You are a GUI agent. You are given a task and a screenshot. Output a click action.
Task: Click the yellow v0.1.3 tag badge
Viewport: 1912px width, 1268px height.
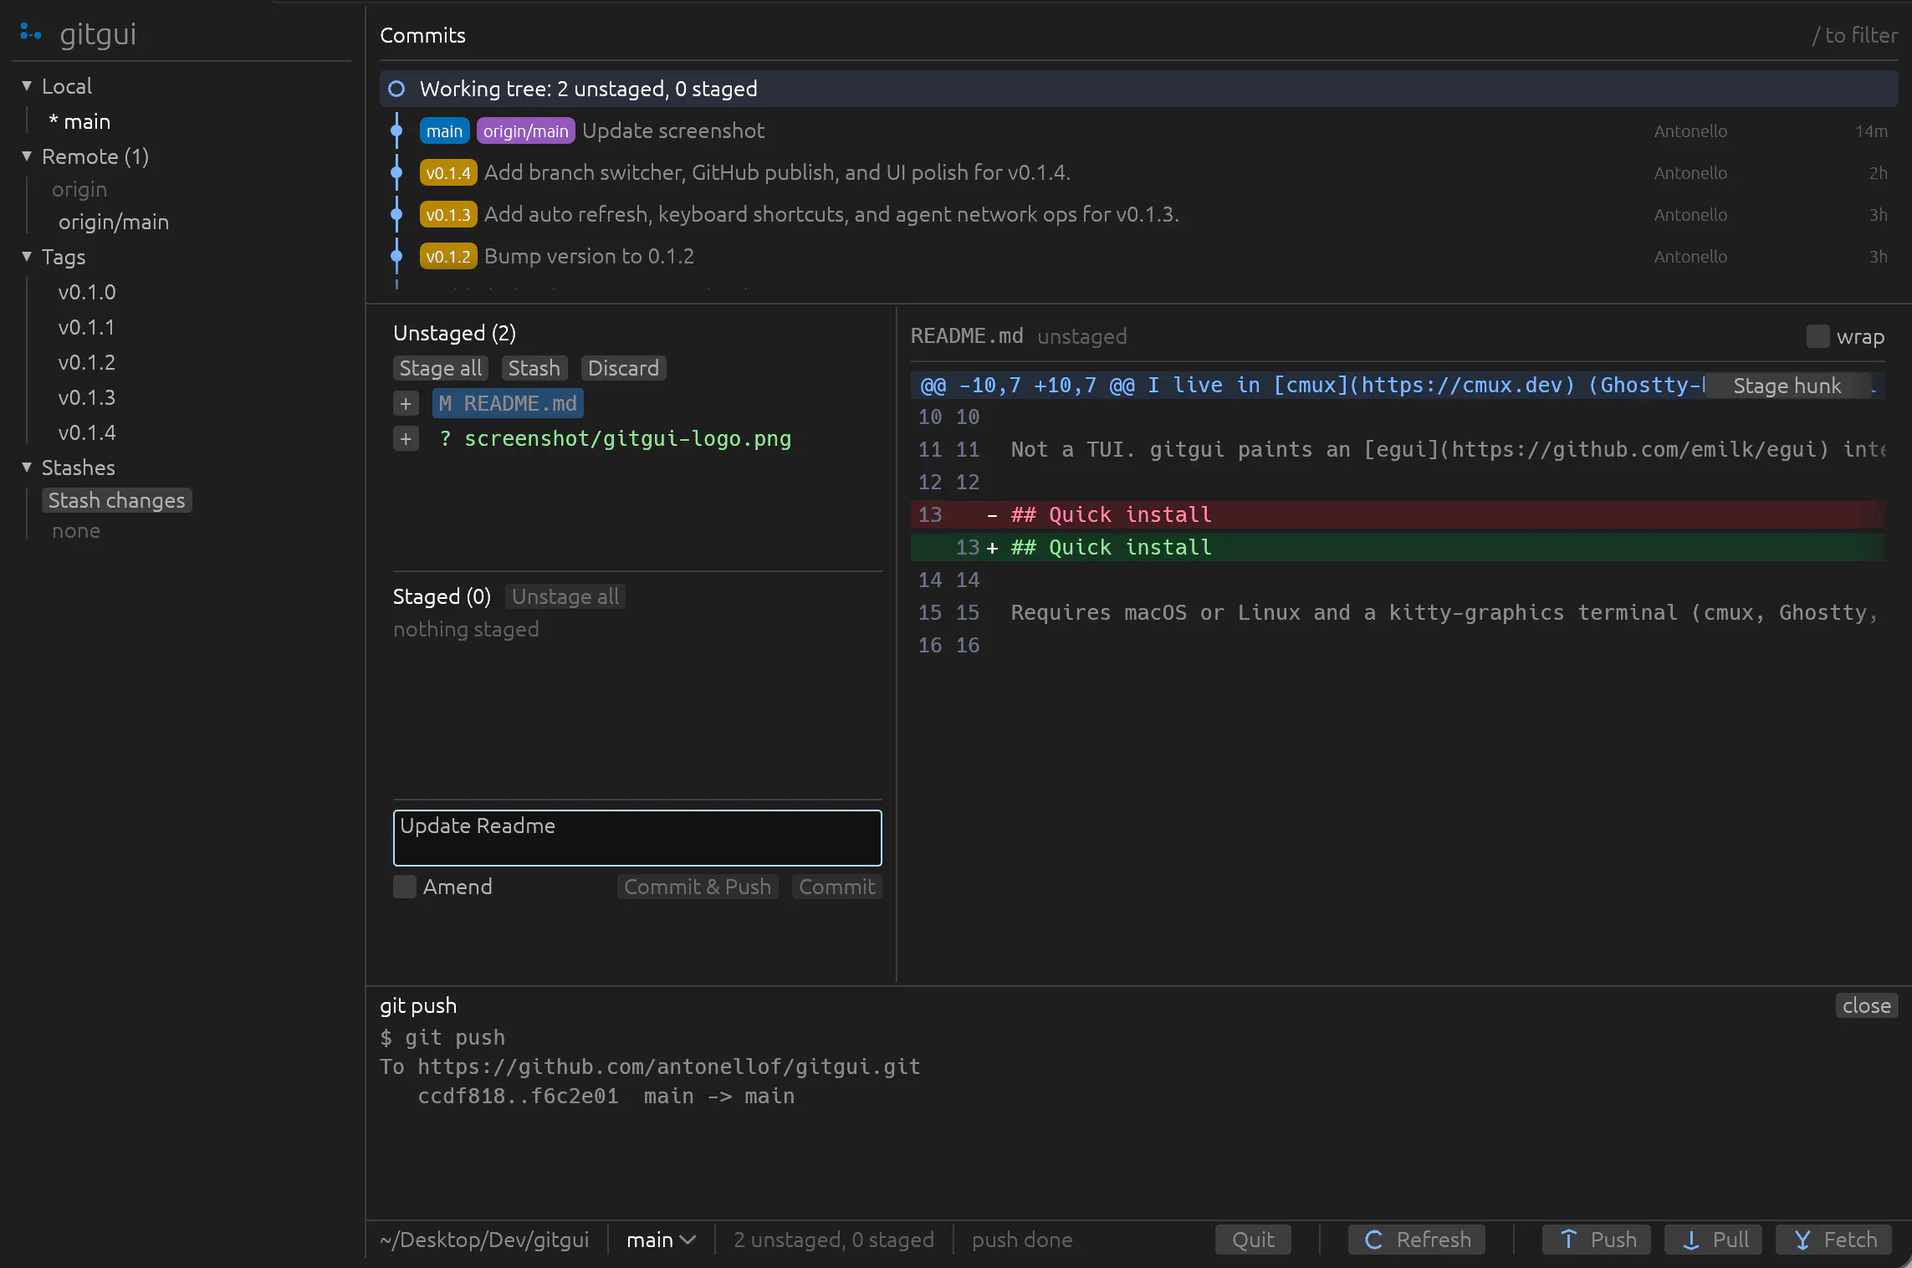(x=448, y=215)
